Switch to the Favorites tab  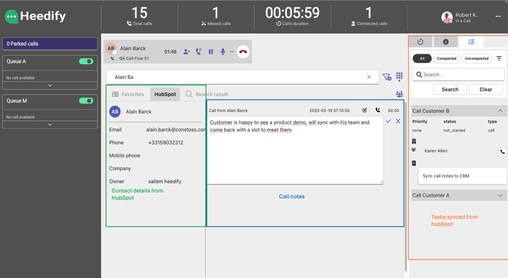click(128, 94)
